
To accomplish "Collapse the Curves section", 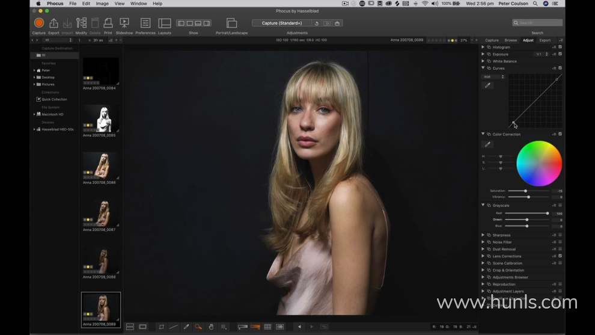I will coord(483,68).
